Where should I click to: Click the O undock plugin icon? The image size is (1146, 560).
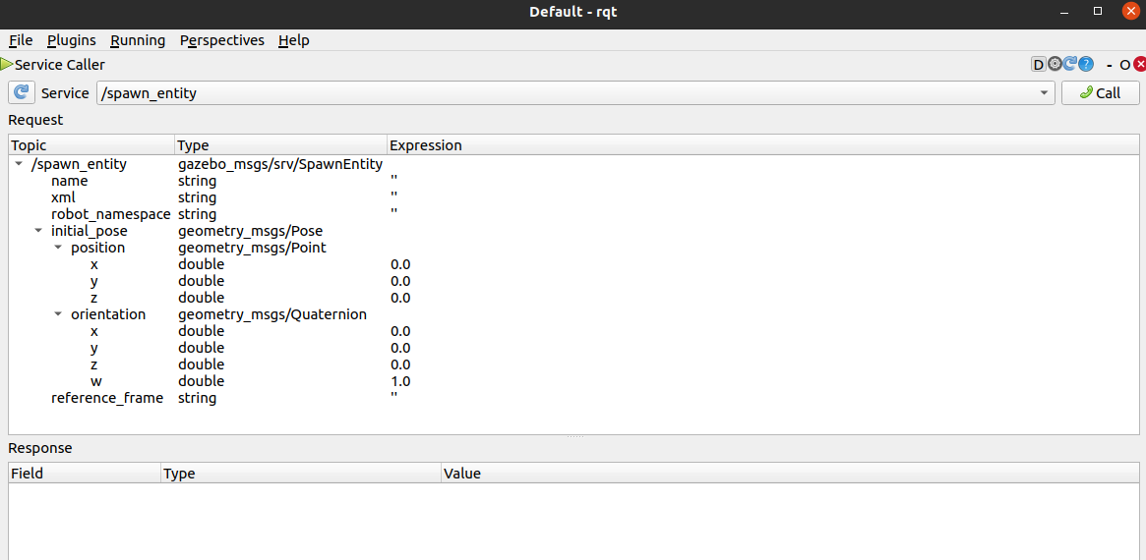pyautogui.click(x=1124, y=65)
